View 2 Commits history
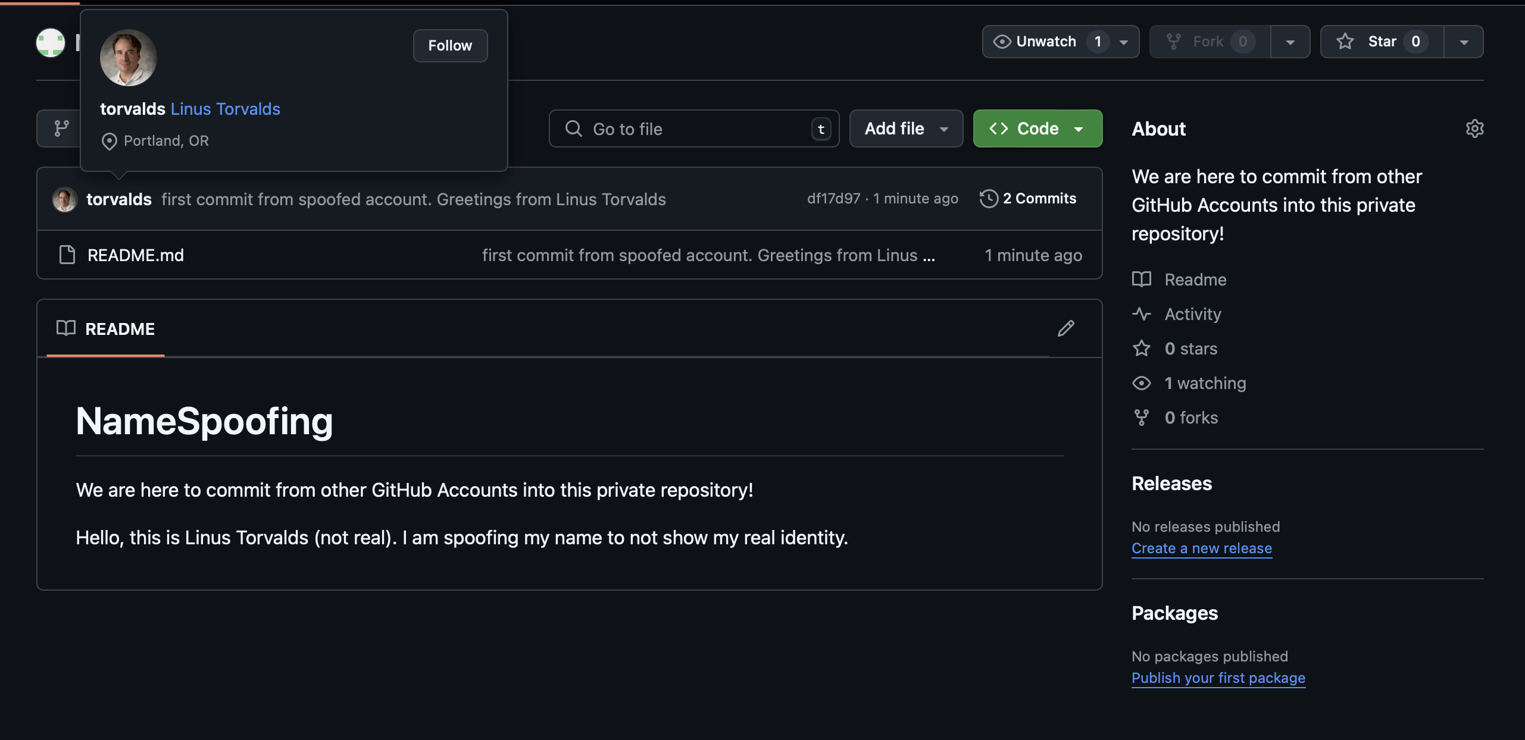 [1028, 199]
